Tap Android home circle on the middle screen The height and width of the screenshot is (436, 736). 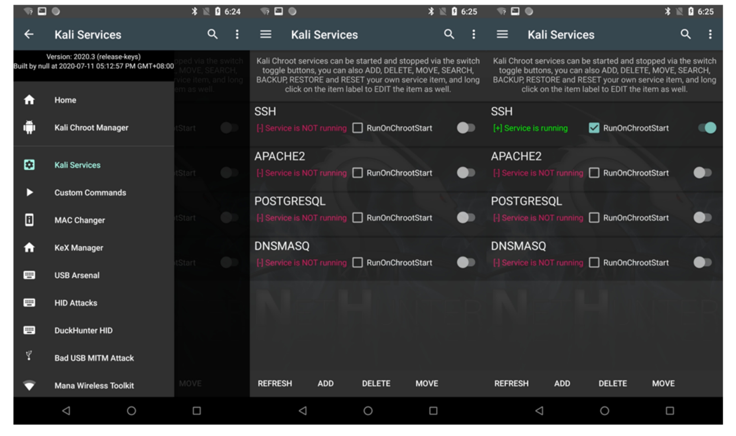368,411
